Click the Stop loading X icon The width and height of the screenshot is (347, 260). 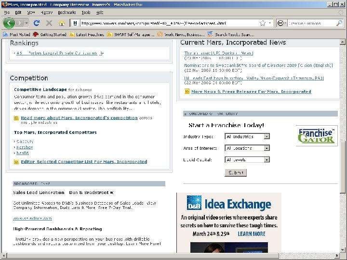coord(49,23)
